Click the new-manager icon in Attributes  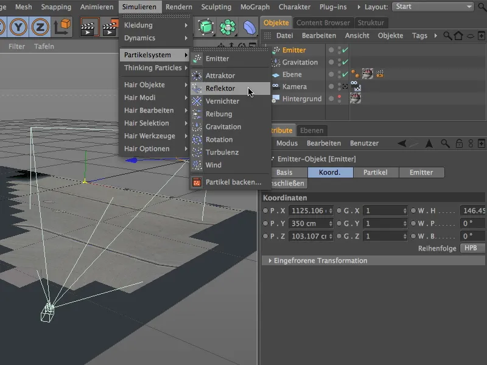coord(481,144)
